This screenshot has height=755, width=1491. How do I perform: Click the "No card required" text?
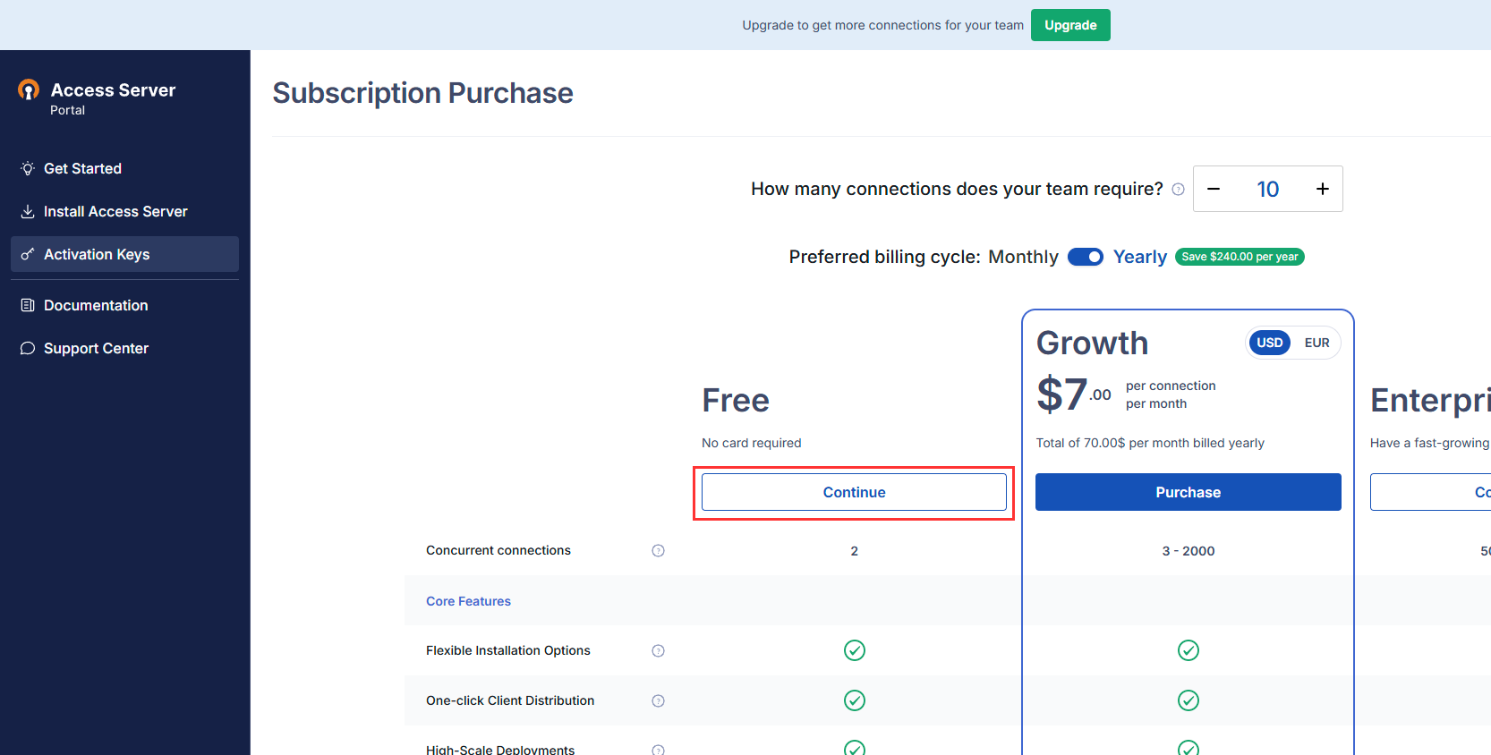(x=752, y=443)
